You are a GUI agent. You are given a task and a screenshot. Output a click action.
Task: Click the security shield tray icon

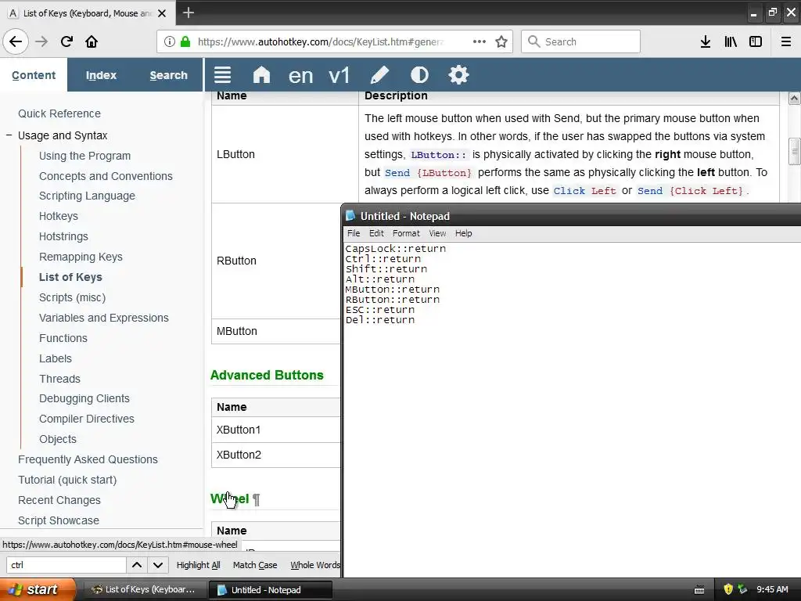pyautogui.click(x=728, y=589)
